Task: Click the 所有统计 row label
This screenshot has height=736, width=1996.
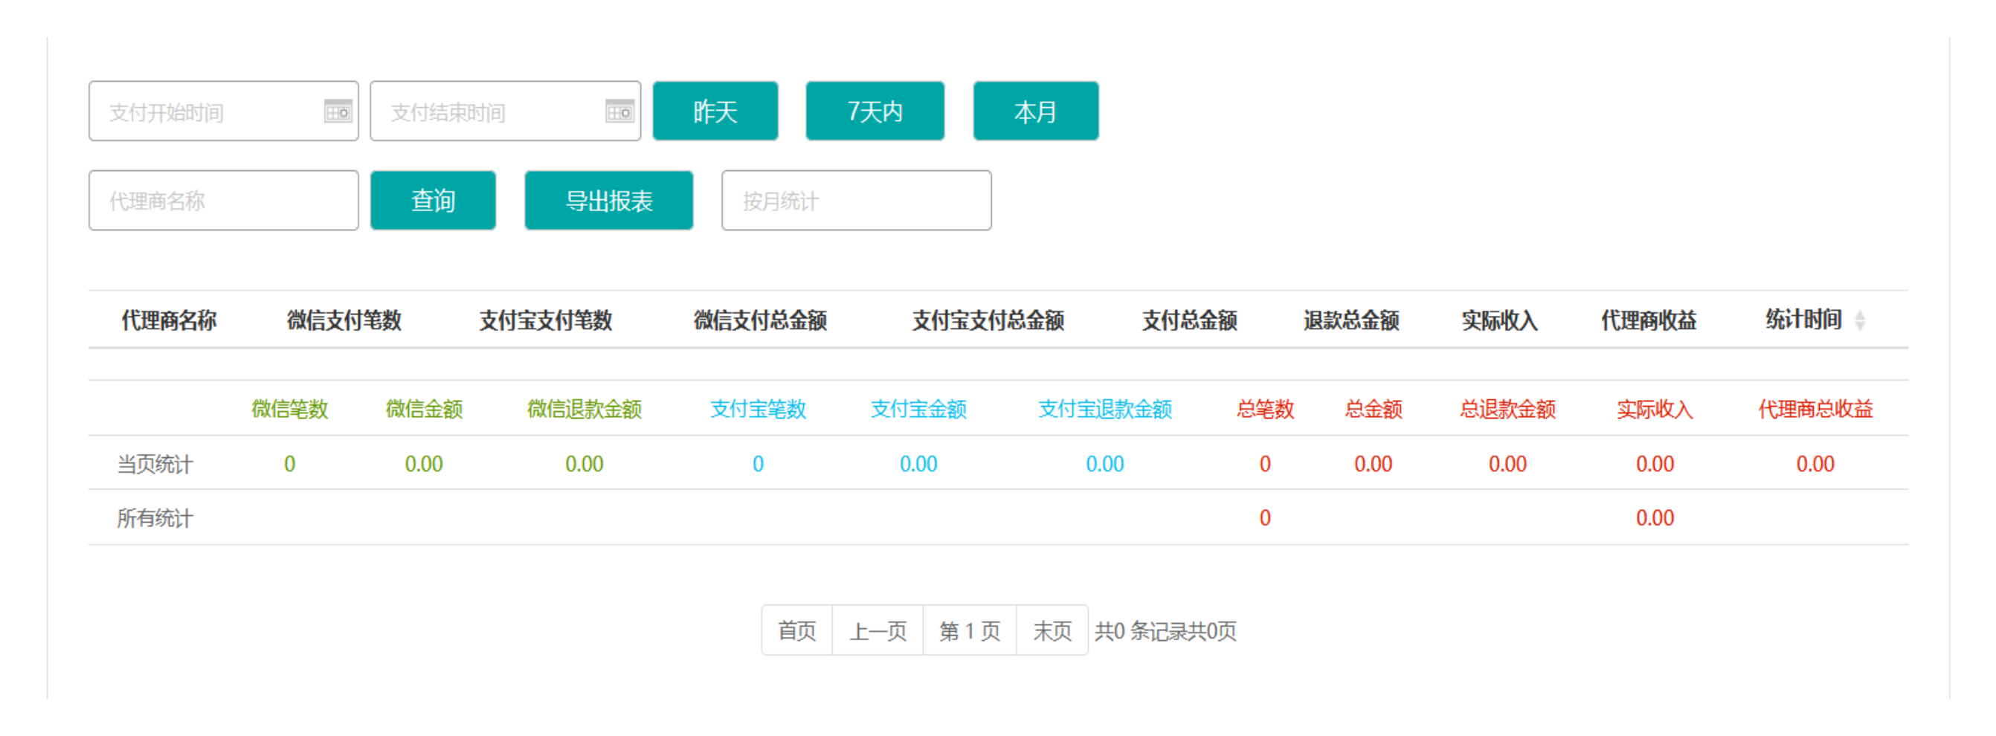Action: click(154, 517)
